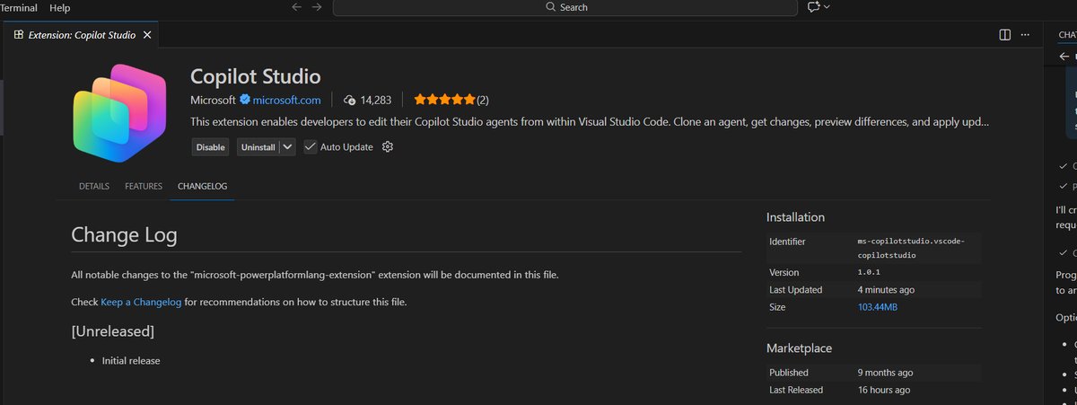Screen dimensions: 1077x405
Task: Click the back arrow in the Chat panel
Action: (1064, 57)
